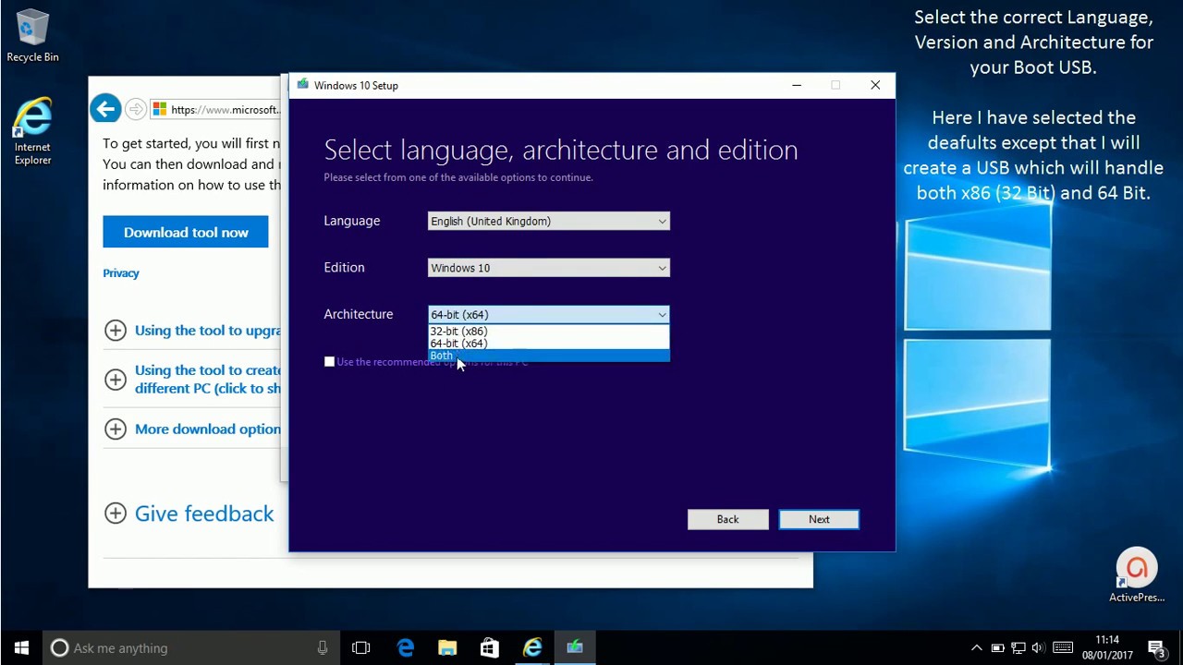Click the browser back arrow button
The image size is (1183, 665).
(105, 109)
